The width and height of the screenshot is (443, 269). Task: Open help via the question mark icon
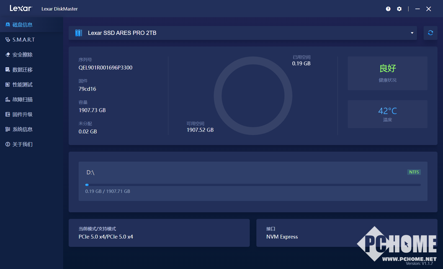click(x=388, y=9)
